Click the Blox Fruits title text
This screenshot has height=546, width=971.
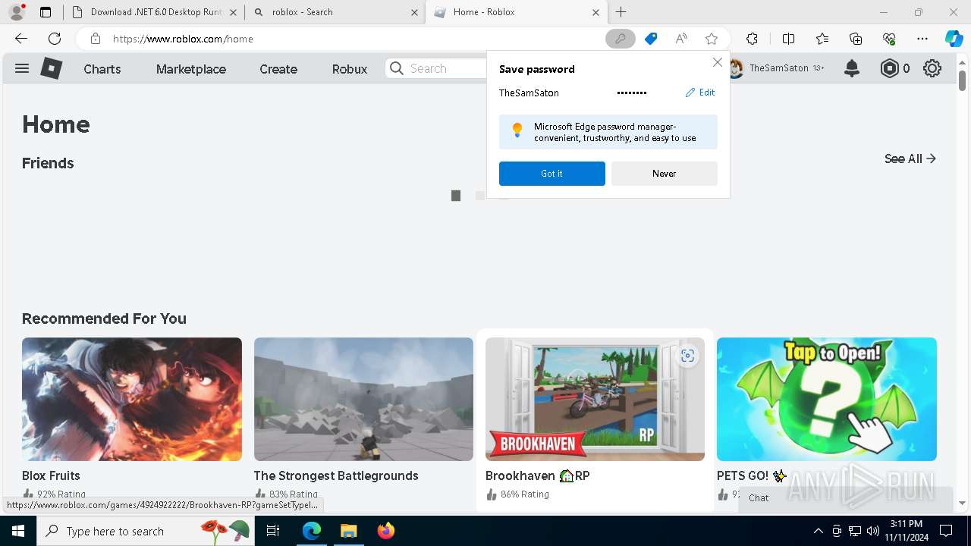click(x=51, y=475)
